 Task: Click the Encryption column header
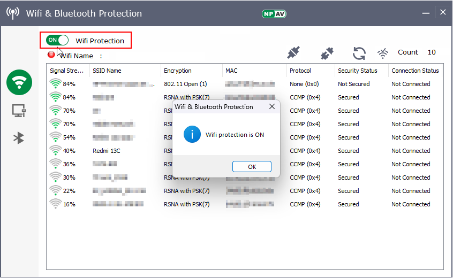[x=178, y=71]
